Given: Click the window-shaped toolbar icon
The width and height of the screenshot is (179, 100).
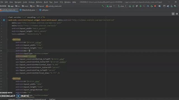Looking at the screenshot, I should (x=164, y=6).
